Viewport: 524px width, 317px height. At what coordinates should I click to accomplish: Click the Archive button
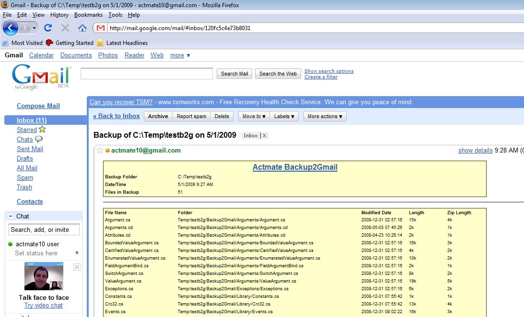coord(158,116)
